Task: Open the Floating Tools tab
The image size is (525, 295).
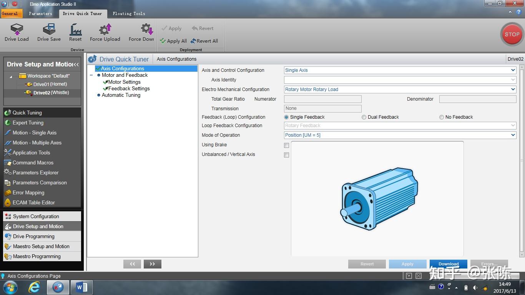Action: [x=129, y=13]
